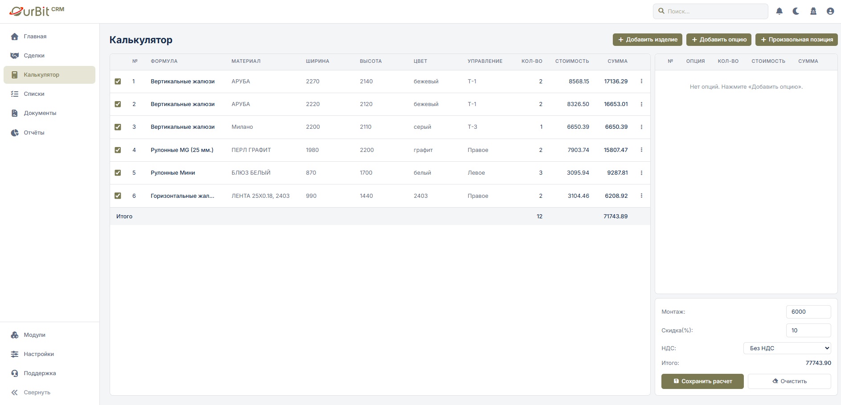Screen dimensions: 841x405
Task: Open row 6 three-dot actions menu
Action: (641, 196)
